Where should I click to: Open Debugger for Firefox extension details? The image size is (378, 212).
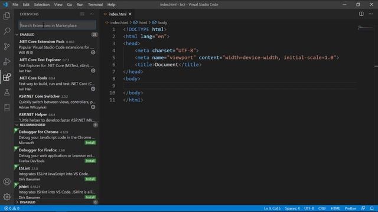point(57,155)
